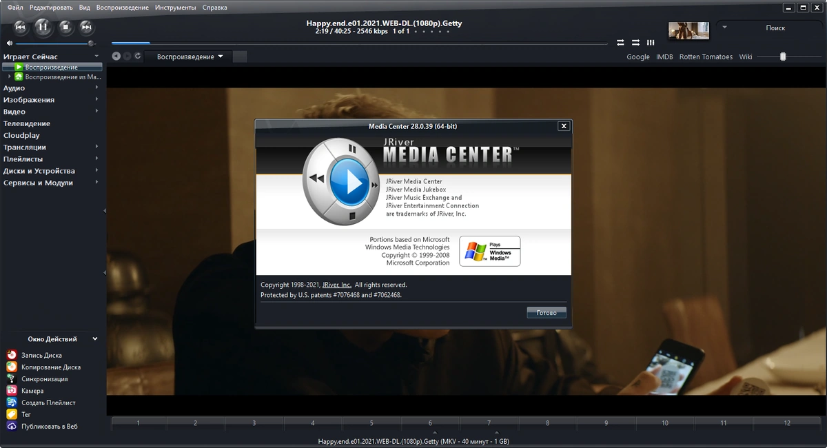Go forward with the navigation arrow
Image resolution: width=827 pixels, height=448 pixels.
pos(127,57)
